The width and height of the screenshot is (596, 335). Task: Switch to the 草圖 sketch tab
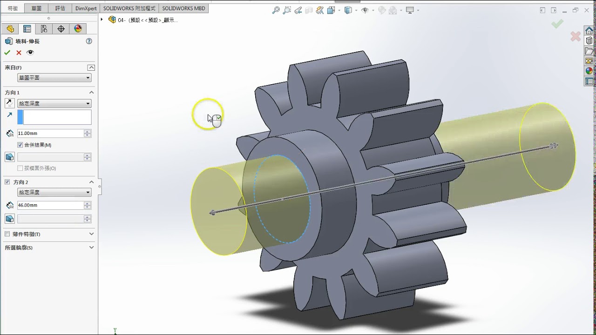pos(36,8)
